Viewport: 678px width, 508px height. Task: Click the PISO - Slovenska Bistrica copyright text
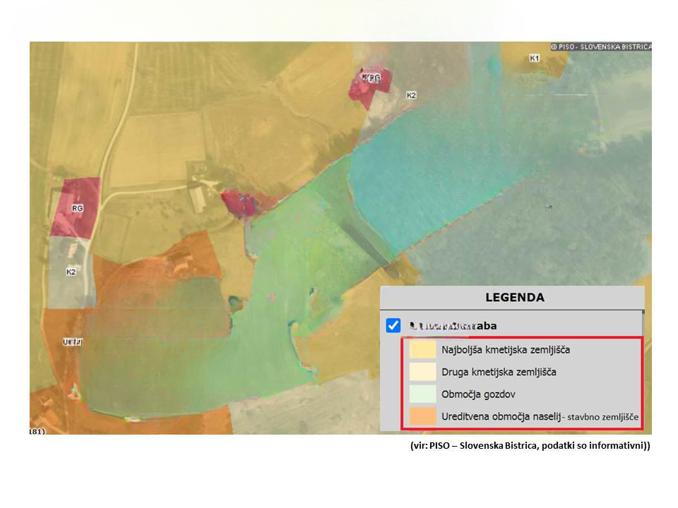(600, 47)
